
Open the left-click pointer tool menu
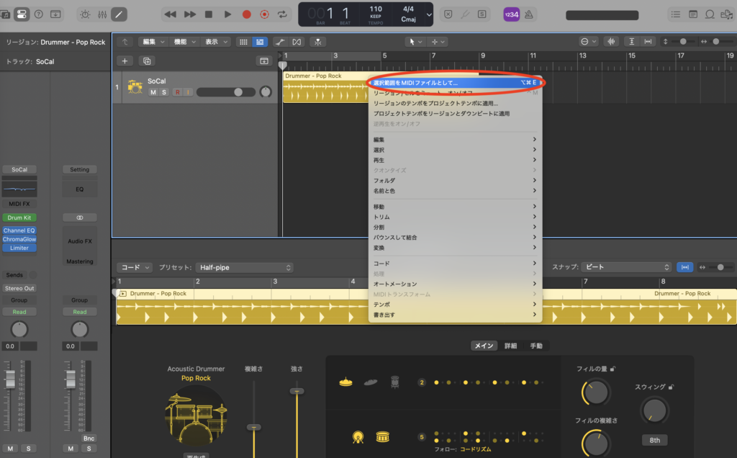point(415,42)
